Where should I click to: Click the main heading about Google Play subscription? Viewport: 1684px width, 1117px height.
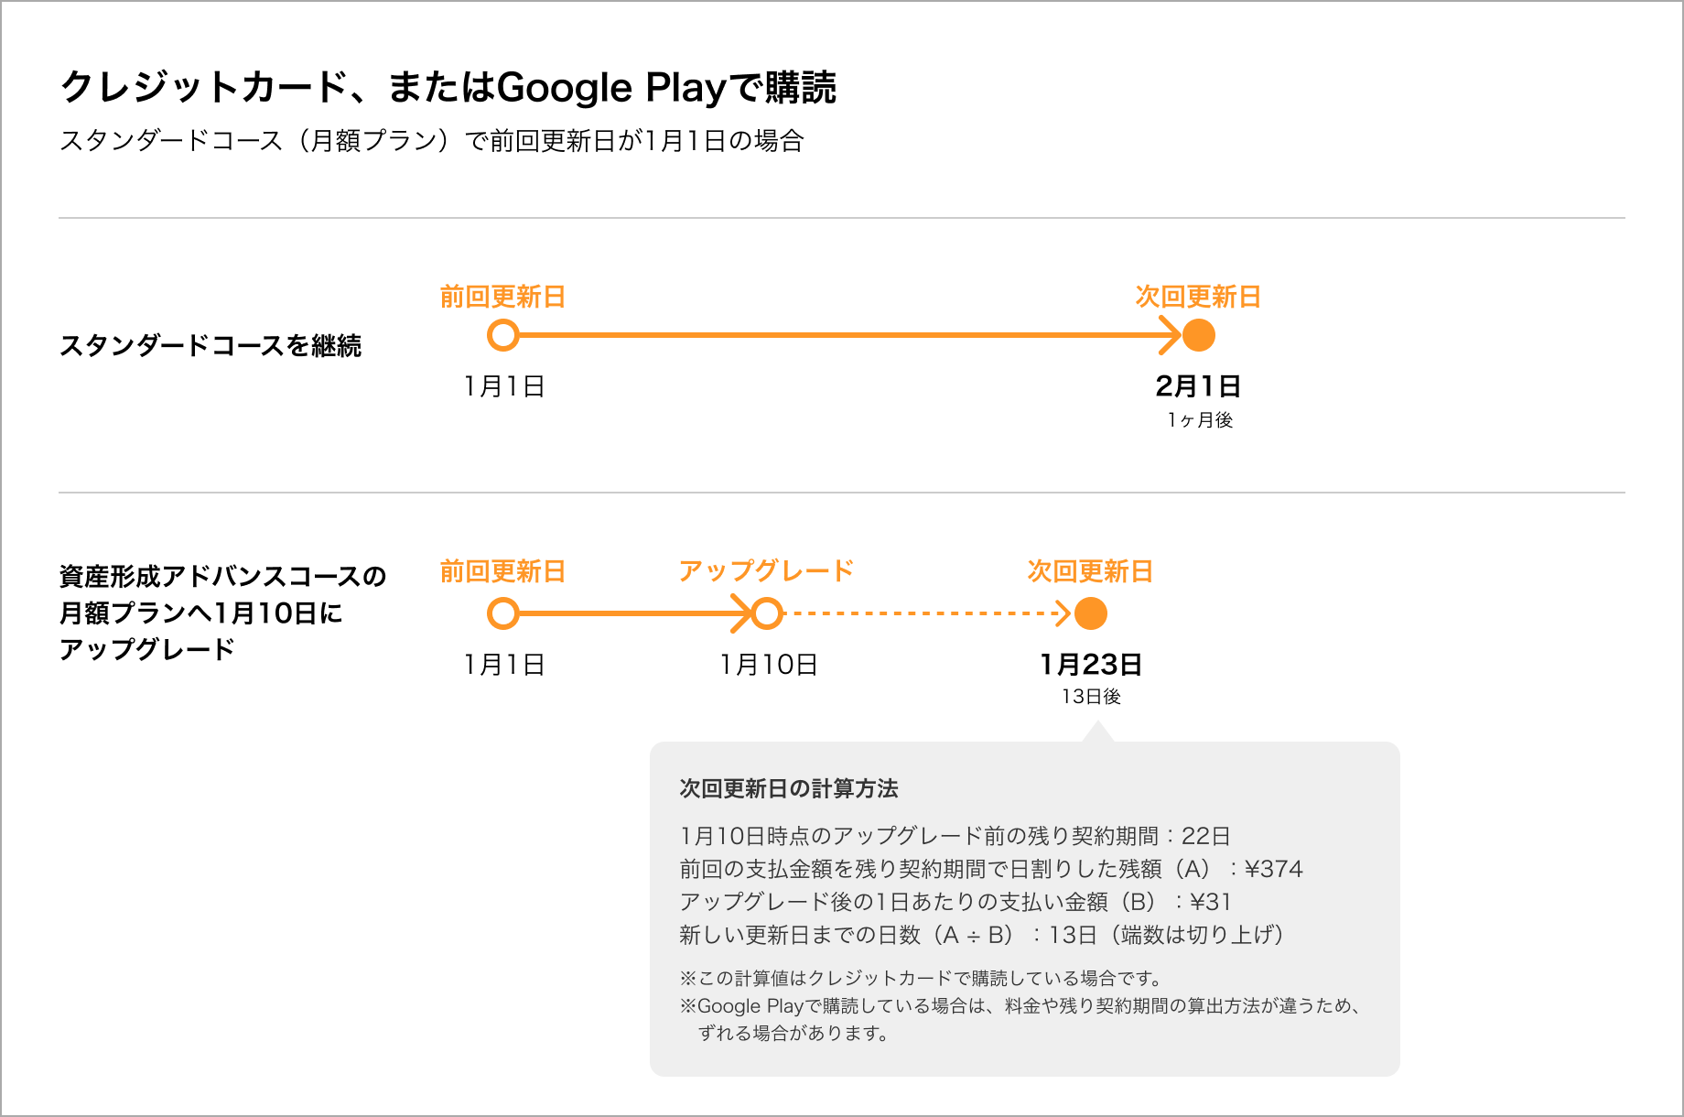[448, 88]
